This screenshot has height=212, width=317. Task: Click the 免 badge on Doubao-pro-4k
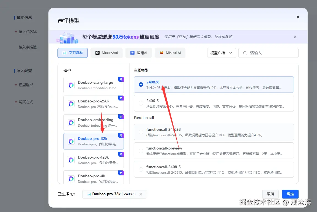pos(121,173)
